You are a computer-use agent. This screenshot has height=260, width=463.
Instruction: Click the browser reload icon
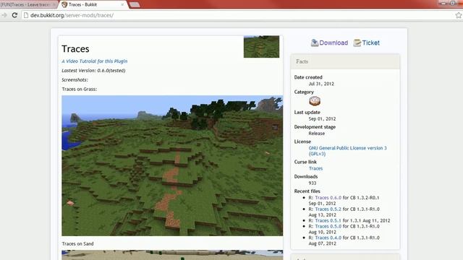14,15
